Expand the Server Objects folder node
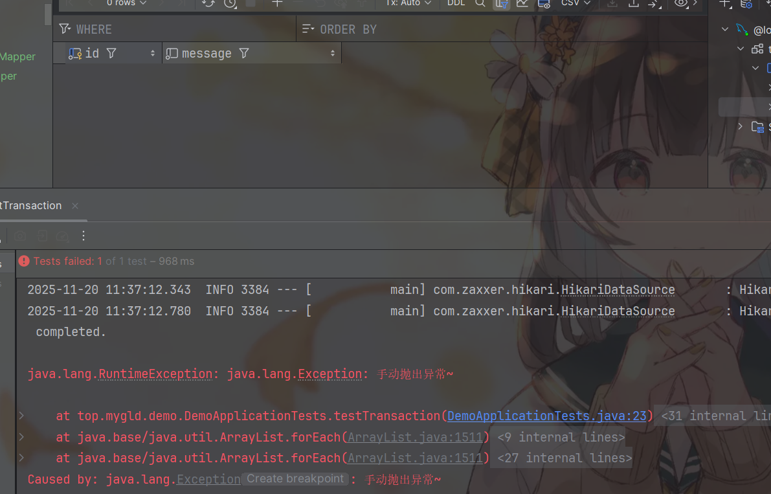771x494 pixels. click(741, 126)
